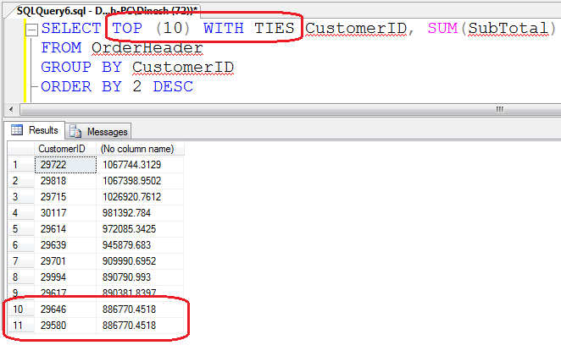Select row header 6 in results
561x356 pixels.
tap(21, 245)
